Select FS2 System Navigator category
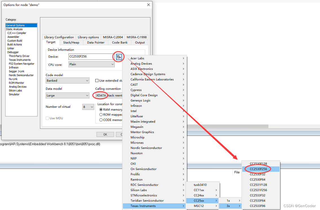320x210 pixels. point(22,64)
